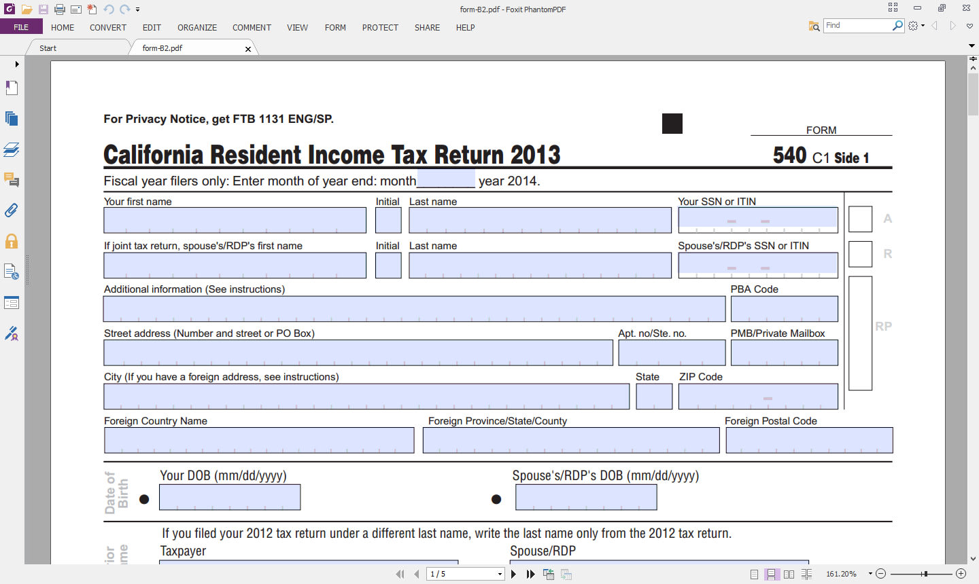Jump to the last page
The image size is (979, 584).
click(531, 574)
